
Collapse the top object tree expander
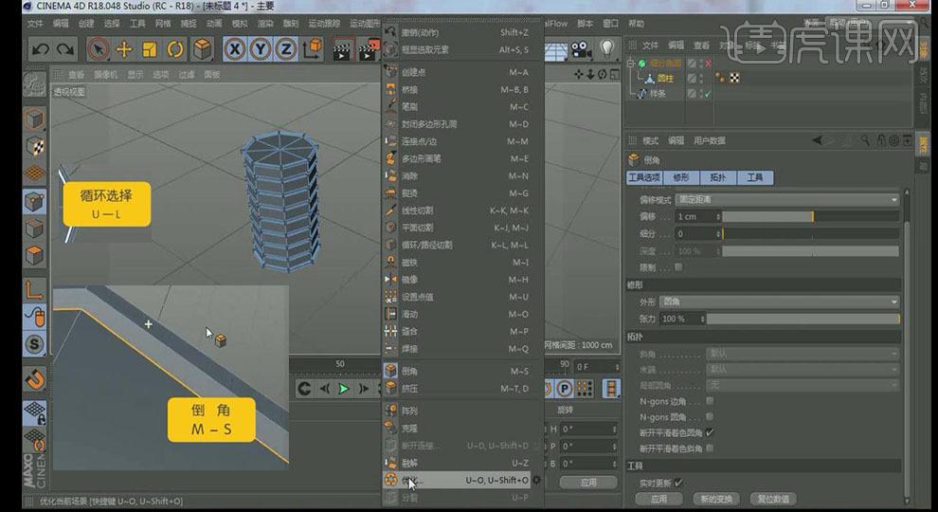click(x=630, y=63)
